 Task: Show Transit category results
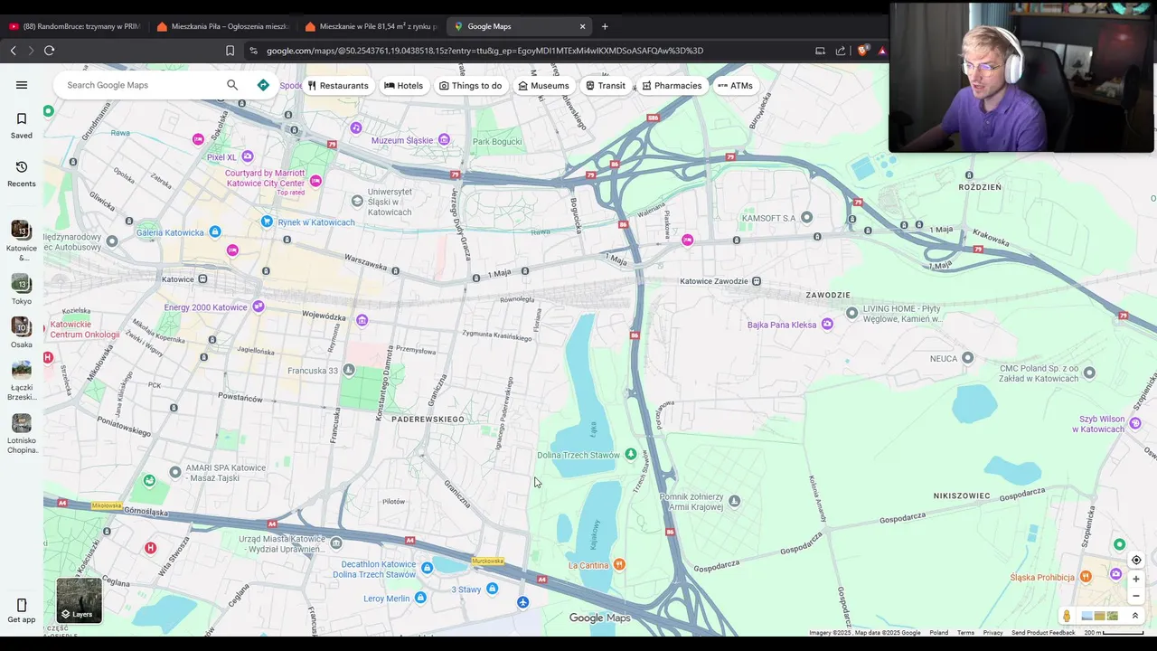click(x=605, y=86)
